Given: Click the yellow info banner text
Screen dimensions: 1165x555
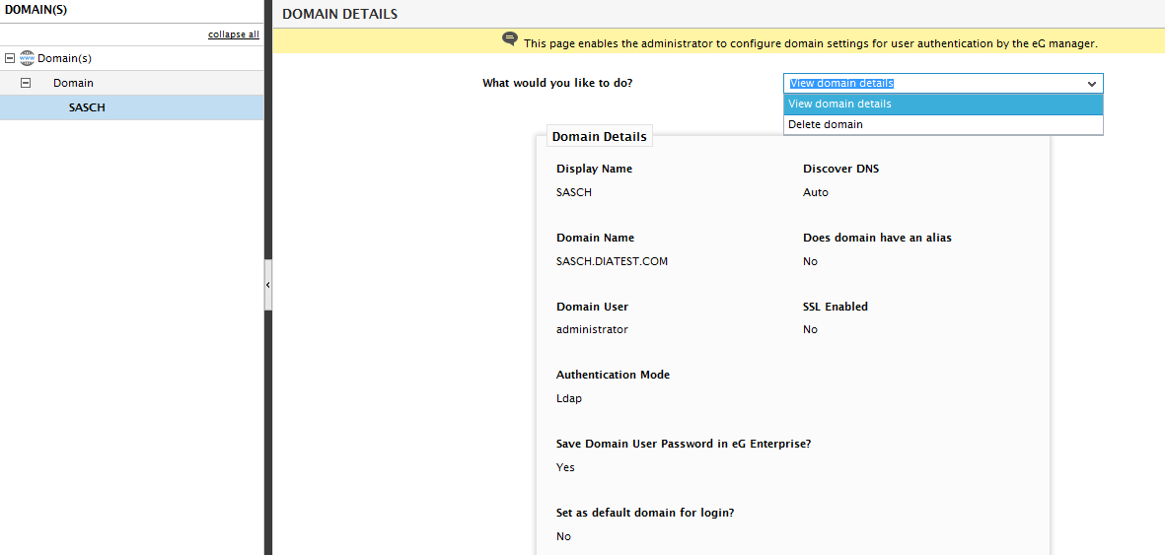Looking at the screenshot, I should (x=811, y=43).
